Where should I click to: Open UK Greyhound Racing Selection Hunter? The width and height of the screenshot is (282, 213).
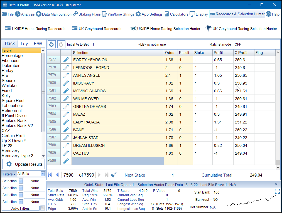(241, 29)
